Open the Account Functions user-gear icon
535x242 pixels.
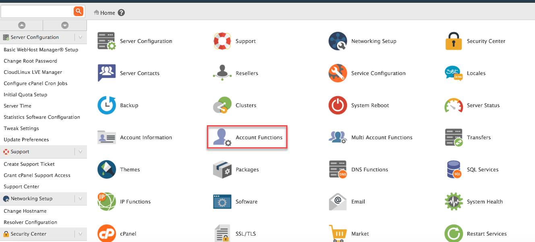point(222,137)
